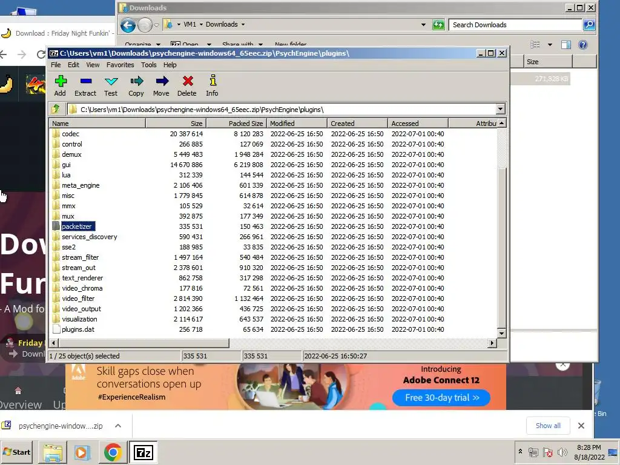Open the Tools menu
Image resolution: width=620 pixels, height=465 pixels.
coord(149,65)
